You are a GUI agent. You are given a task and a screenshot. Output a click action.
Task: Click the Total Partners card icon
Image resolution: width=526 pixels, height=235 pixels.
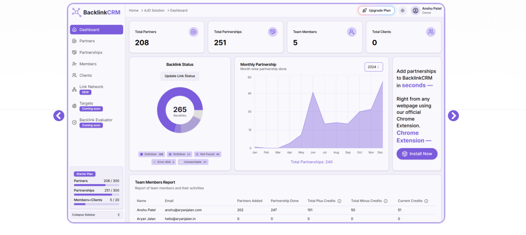pos(194,32)
